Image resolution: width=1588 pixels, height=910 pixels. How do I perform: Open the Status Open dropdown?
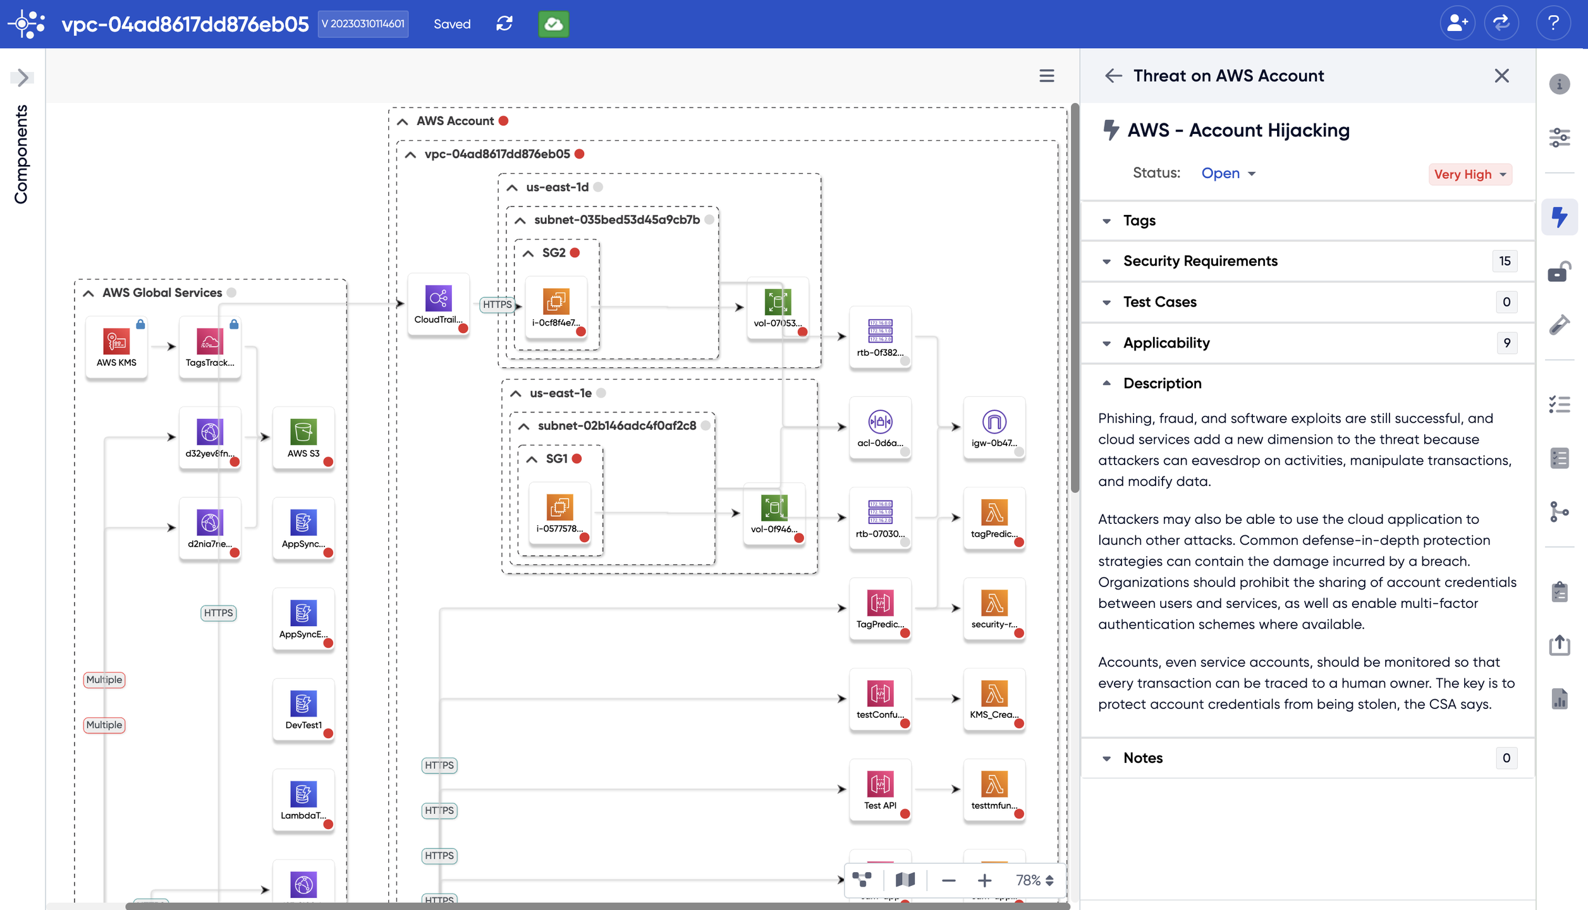pyautogui.click(x=1228, y=173)
